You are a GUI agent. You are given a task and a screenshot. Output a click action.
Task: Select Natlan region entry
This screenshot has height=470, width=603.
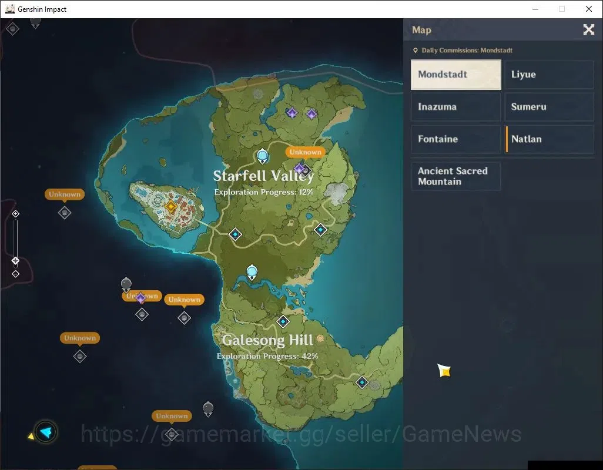549,139
